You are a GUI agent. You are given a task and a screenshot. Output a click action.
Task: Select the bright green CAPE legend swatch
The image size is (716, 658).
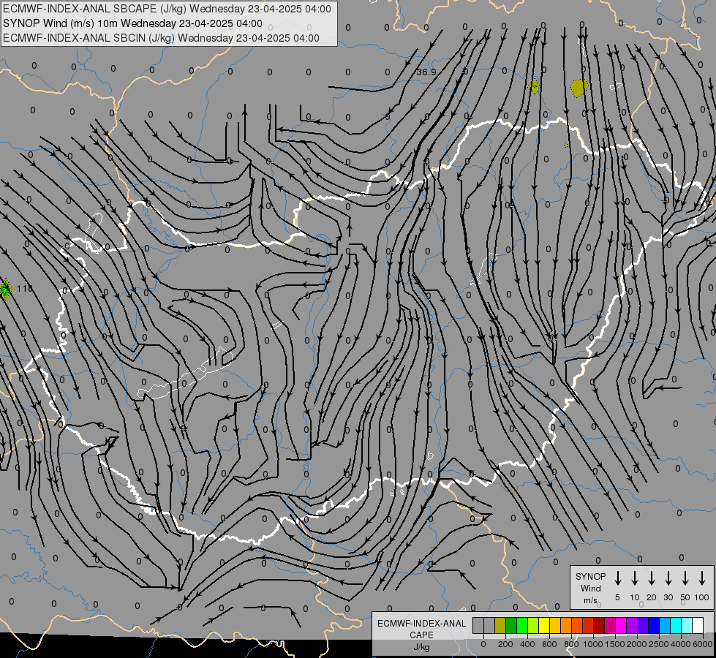[522, 625]
